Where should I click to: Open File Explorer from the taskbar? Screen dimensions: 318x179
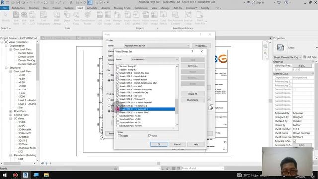point(46,175)
